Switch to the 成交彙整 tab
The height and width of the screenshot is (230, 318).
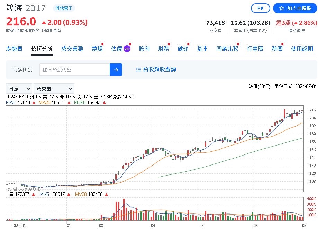coord(72,49)
